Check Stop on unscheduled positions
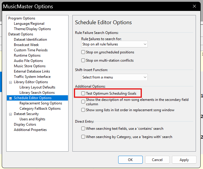Screen dimensions: 203x169 [83, 52]
